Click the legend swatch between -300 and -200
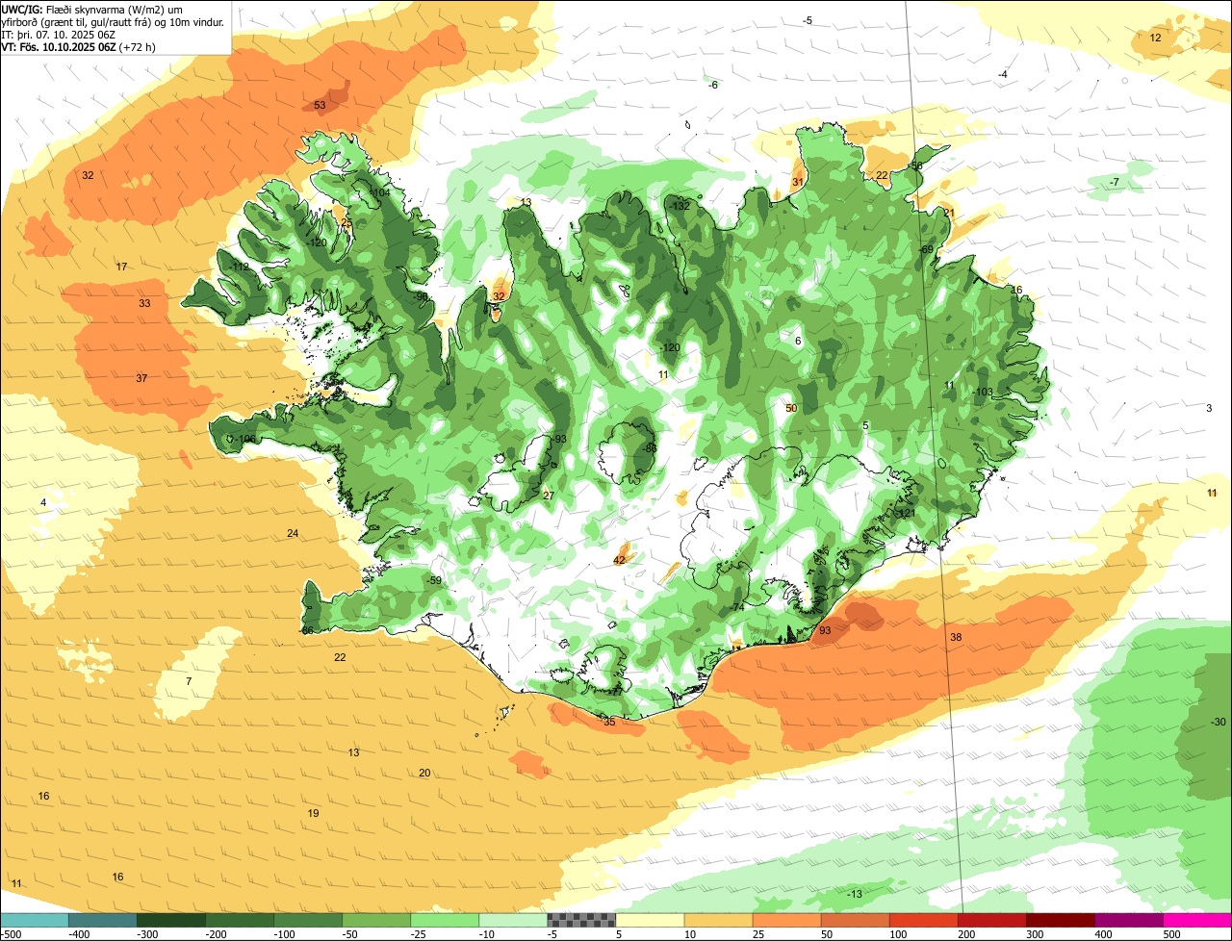The height and width of the screenshot is (941, 1232). coord(170,920)
